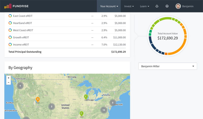The height and width of the screenshot is (119, 203).
Task: Select the orange D map pin
Action: point(38,99)
